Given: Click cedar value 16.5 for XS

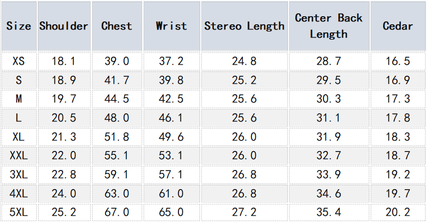Looking at the screenshot, I should point(397,61).
